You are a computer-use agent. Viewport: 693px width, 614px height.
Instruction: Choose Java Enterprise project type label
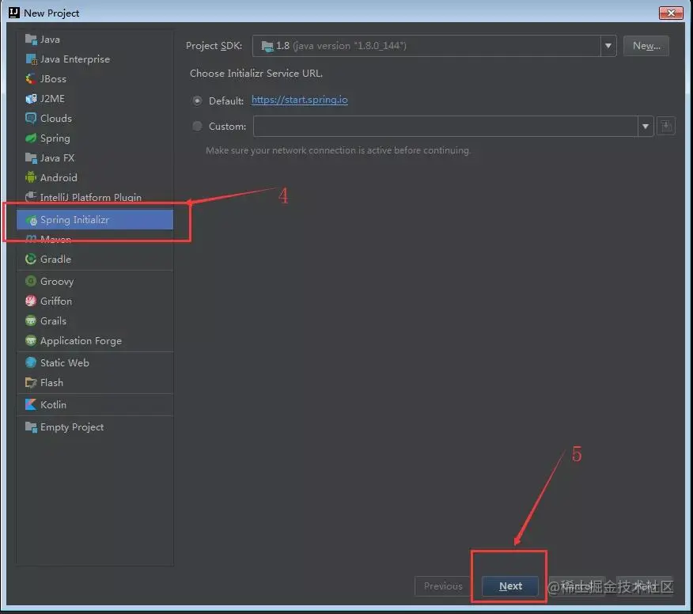[75, 59]
